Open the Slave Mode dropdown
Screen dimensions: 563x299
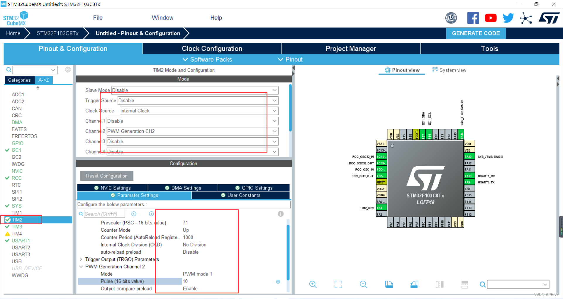tap(195, 90)
